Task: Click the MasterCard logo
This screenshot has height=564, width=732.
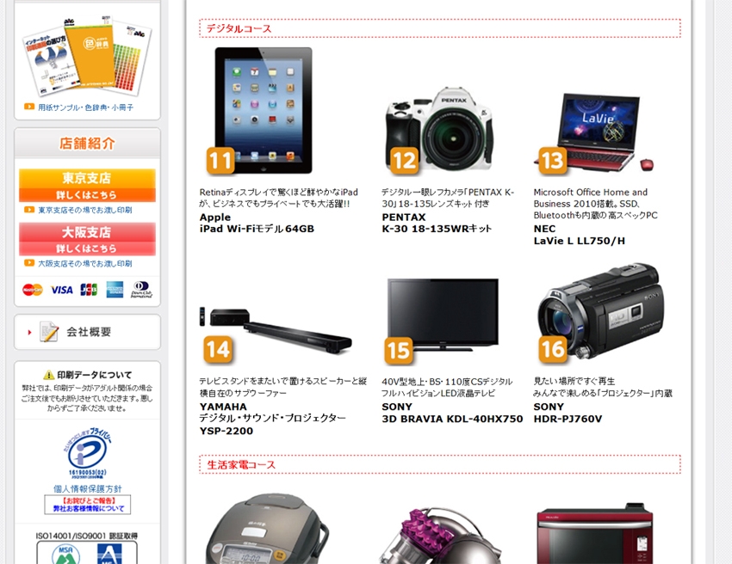Action: coord(33,290)
